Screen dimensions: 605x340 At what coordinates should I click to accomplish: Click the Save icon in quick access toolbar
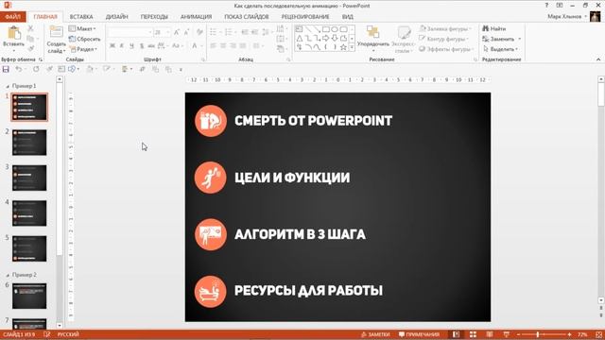point(6,69)
